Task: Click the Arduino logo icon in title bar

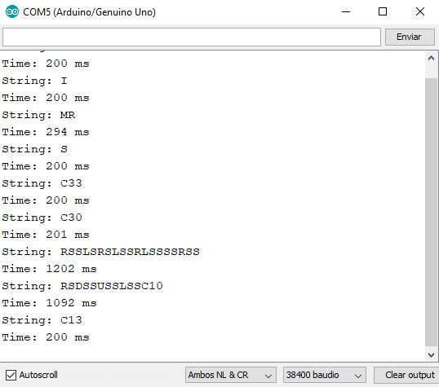Action: 12,11
